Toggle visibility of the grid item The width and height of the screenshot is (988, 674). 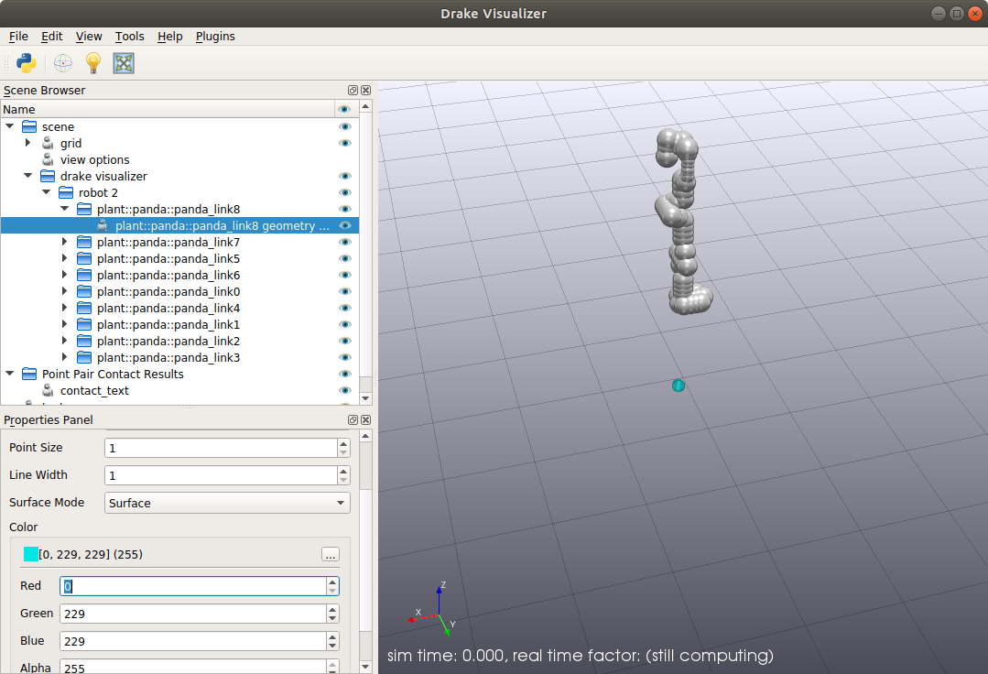pyautogui.click(x=346, y=143)
